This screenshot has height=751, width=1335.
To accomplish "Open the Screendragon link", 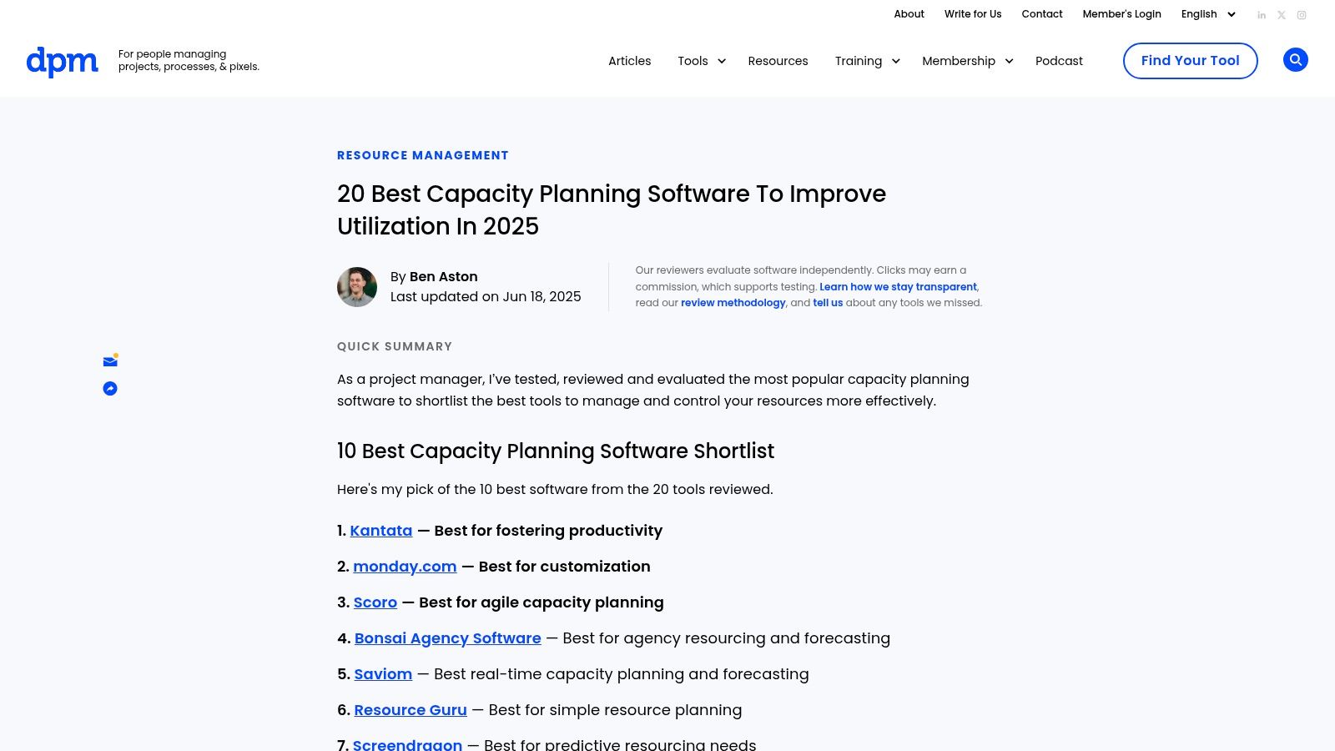I will point(407,744).
